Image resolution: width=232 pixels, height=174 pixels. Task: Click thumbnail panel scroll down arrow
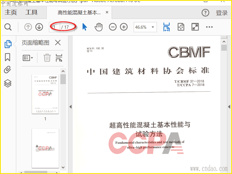[x=63, y=167]
